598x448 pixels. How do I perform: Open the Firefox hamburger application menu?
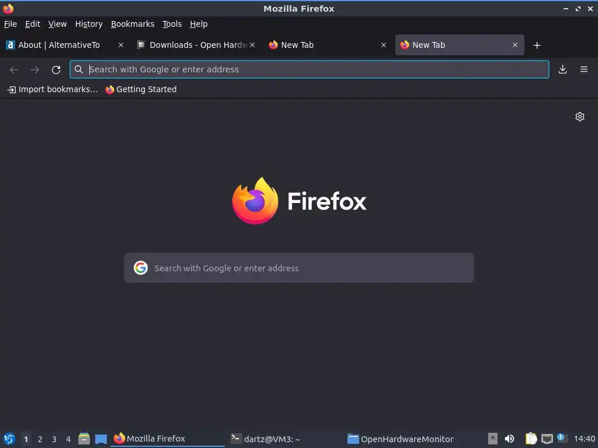tap(584, 69)
